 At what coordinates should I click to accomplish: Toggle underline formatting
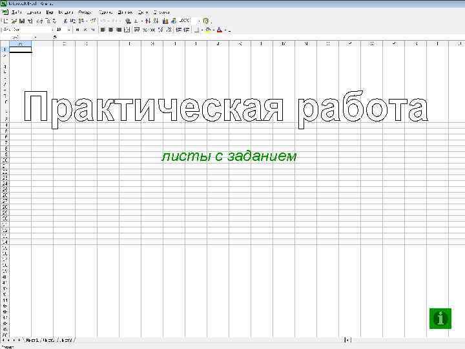[x=93, y=30]
